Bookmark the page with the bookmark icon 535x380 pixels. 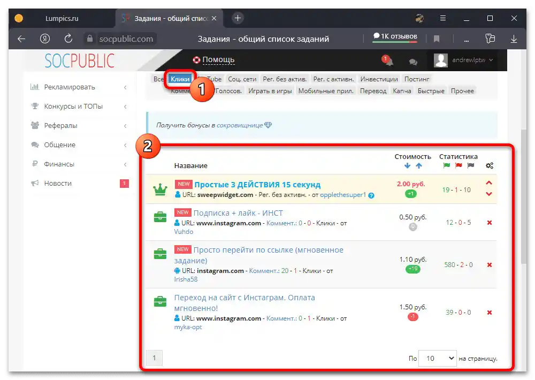pos(437,39)
